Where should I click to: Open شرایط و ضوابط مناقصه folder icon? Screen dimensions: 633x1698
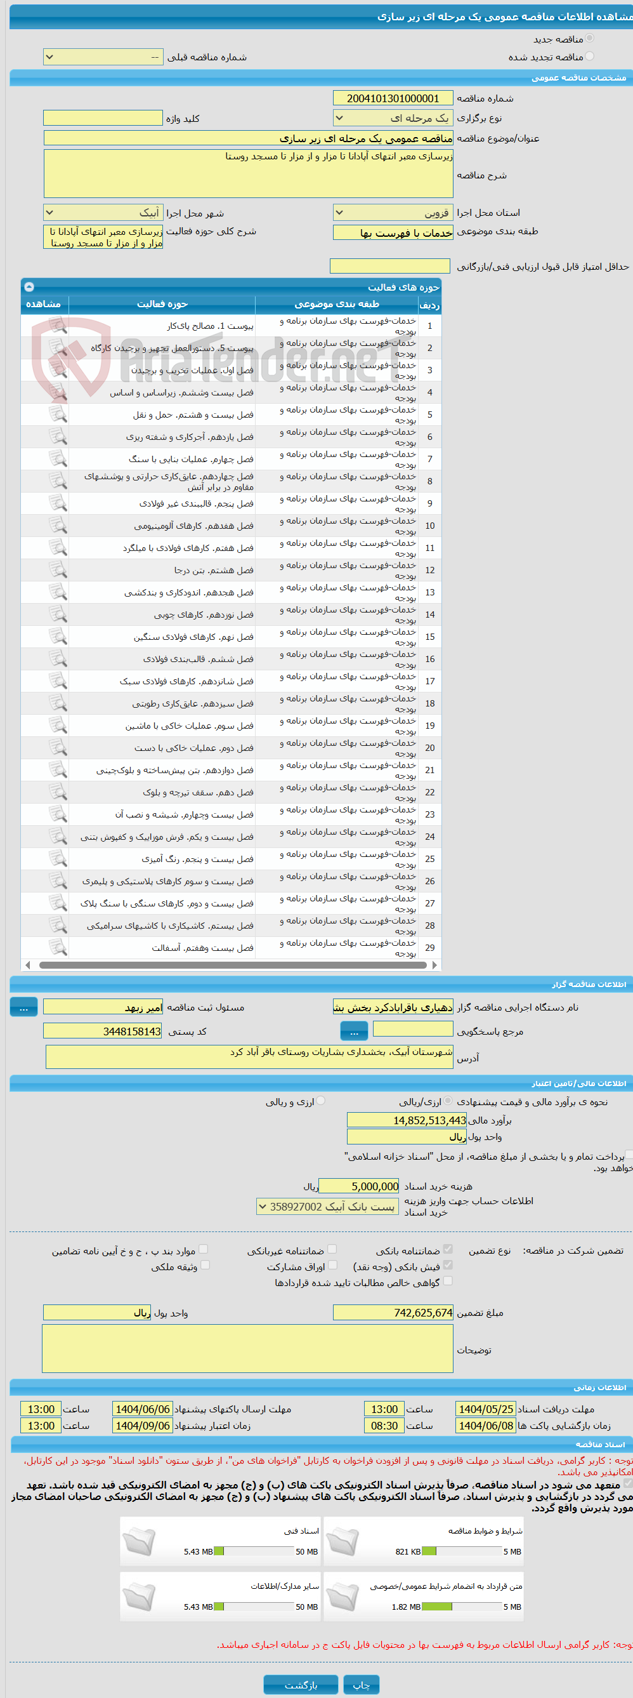point(343,1541)
